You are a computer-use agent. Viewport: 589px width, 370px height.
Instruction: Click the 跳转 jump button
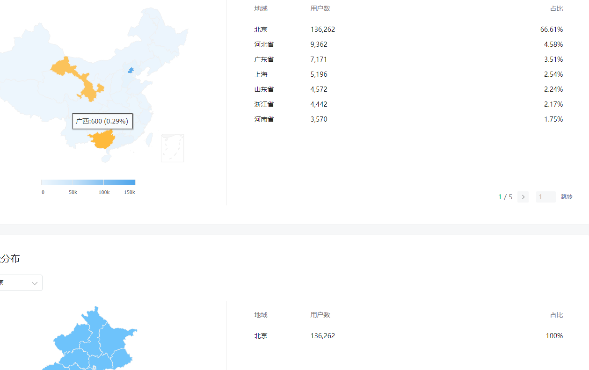(x=567, y=197)
